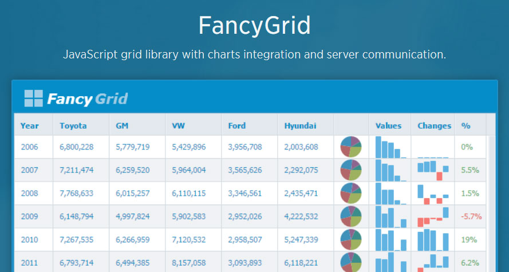Select VW cell 7,120,532
Viewport: 509px width, 272px height.
[193, 240]
